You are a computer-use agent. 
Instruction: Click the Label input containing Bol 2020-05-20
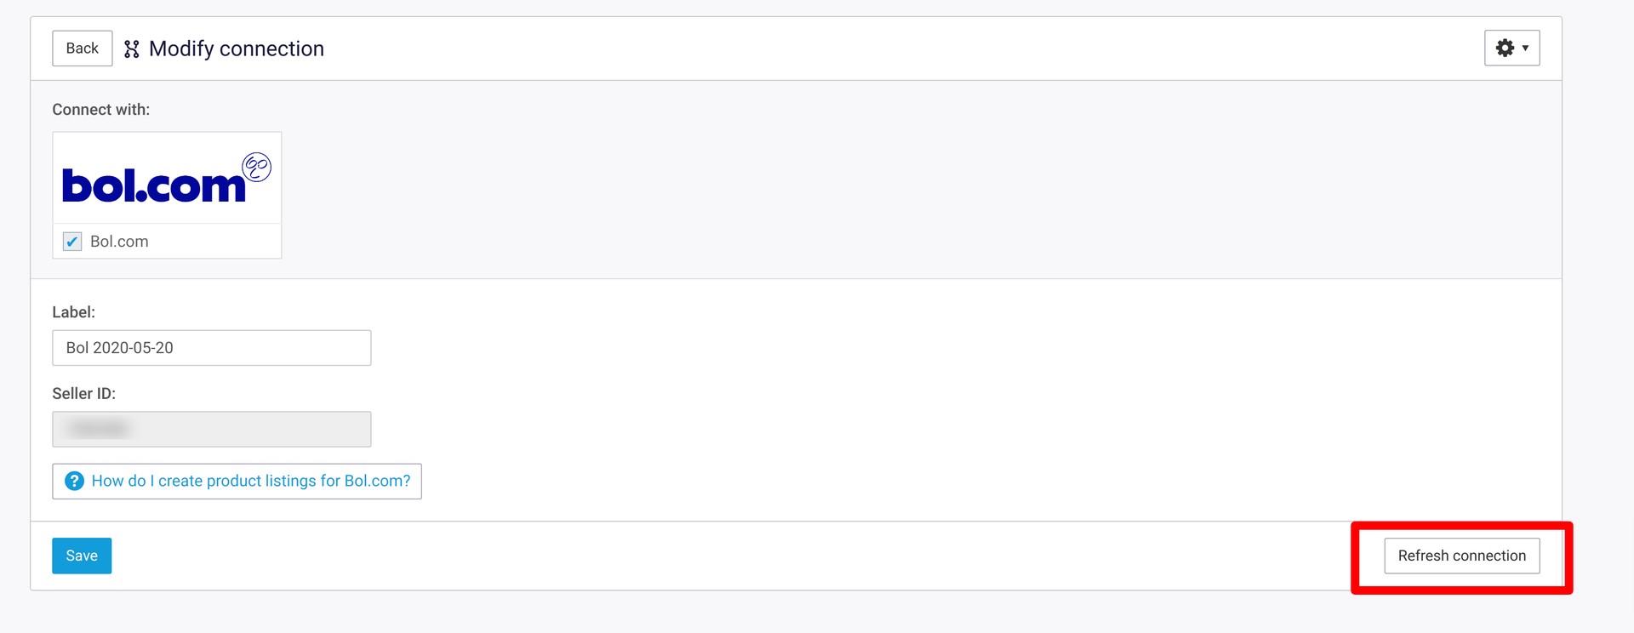pyautogui.click(x=212, y=348)
